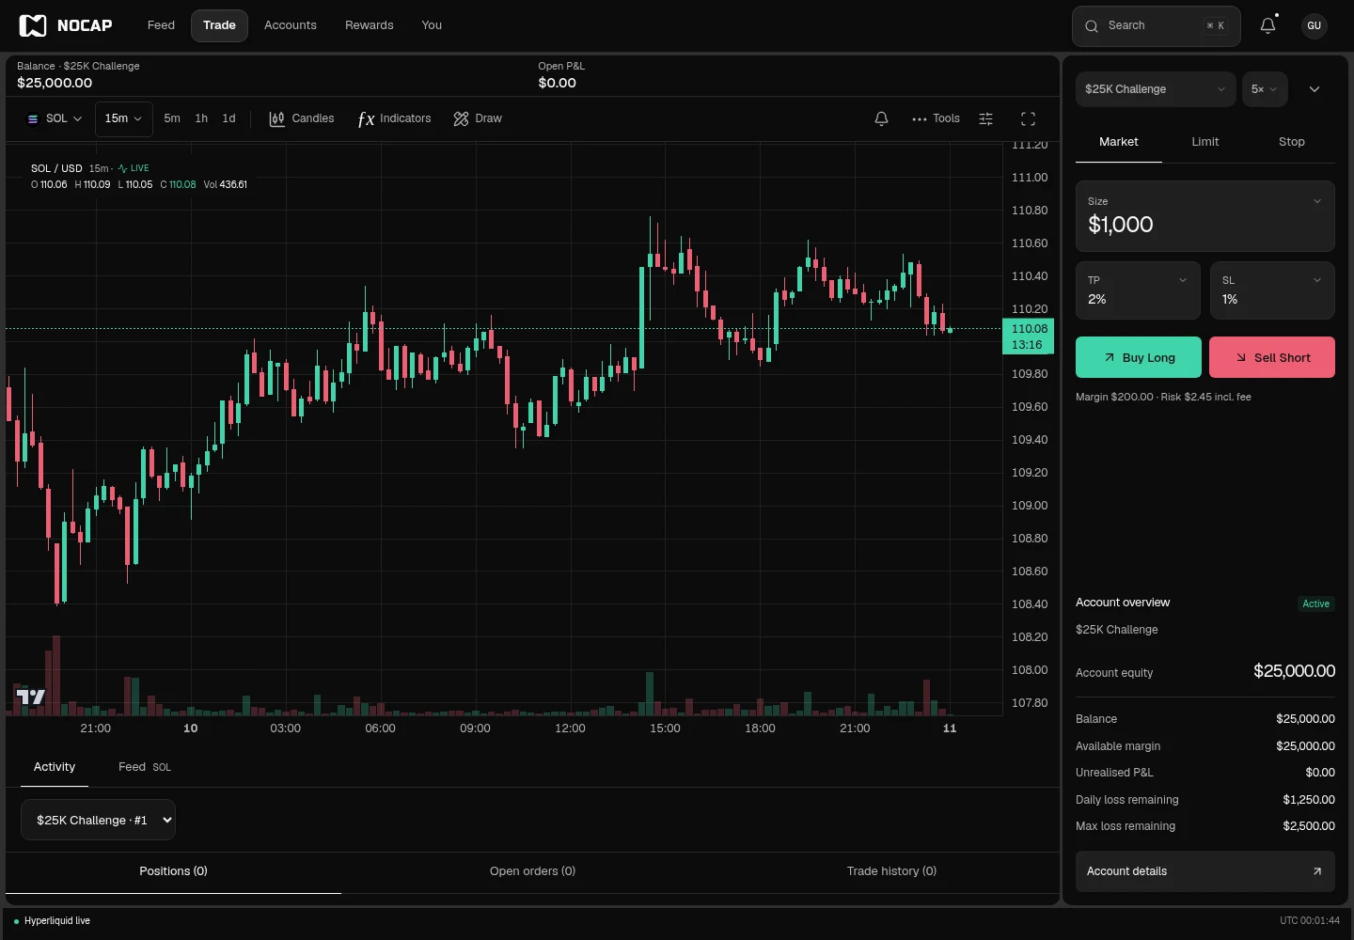Viewport: 1354px width, 940px height.
Task: Click the TradingView logo on the chart
Action: [x=31, y=697]
